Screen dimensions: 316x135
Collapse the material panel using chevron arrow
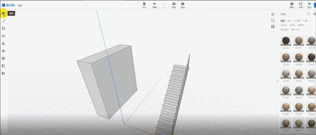click(278, 81)
